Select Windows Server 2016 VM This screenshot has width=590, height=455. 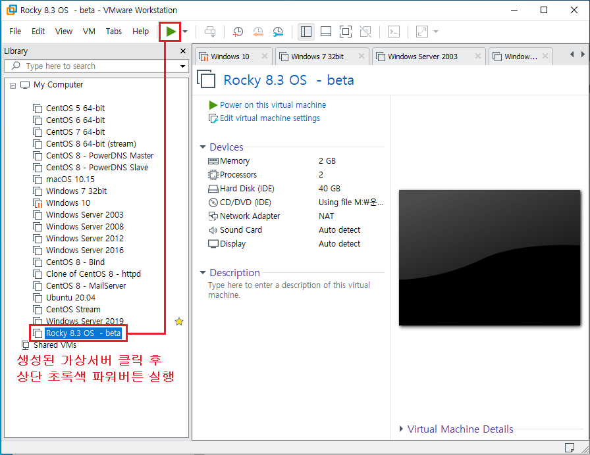[x=85, y=251]
